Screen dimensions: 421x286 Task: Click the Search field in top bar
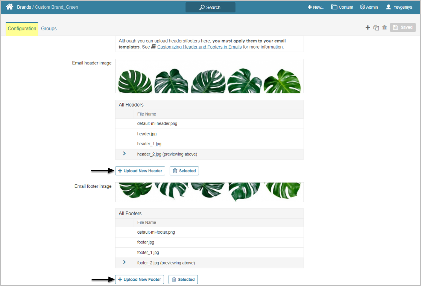tap(210, 7)
